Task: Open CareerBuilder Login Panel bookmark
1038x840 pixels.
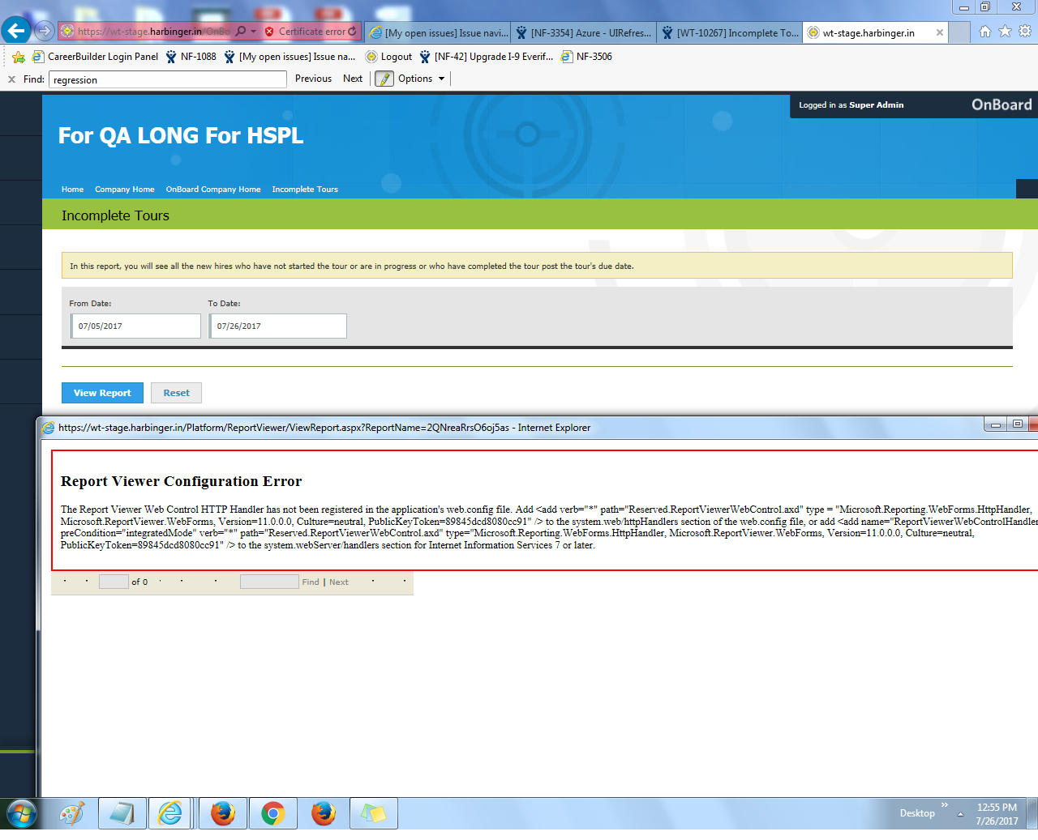Action: (95, 57)
